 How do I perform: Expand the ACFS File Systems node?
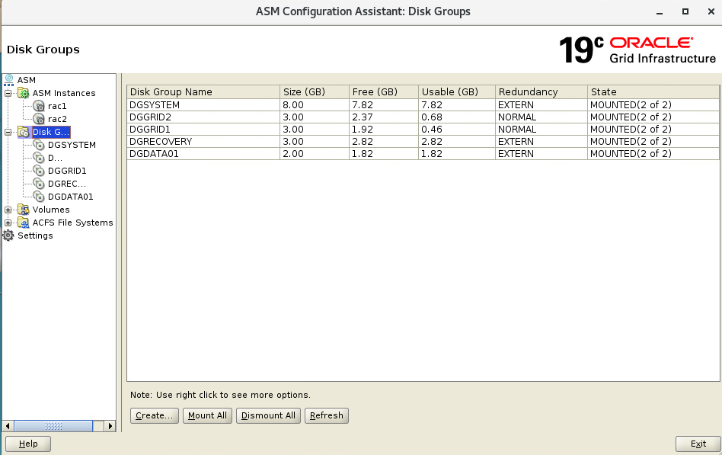[x=8, y=223]
